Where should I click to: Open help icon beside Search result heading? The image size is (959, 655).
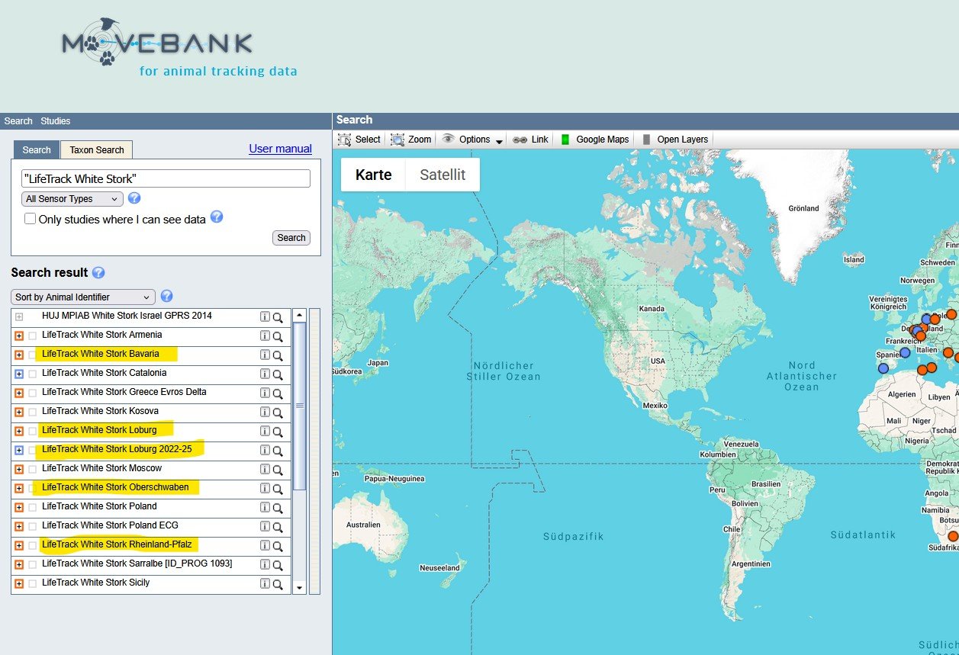pyautogui.click(x=98, y=273)
